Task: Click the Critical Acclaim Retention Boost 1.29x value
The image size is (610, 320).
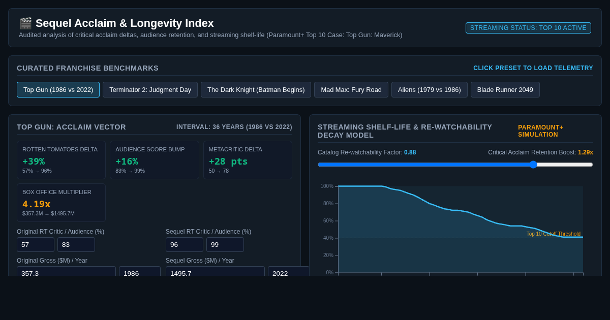Action: pyautogui.click(x=586, y=152)
